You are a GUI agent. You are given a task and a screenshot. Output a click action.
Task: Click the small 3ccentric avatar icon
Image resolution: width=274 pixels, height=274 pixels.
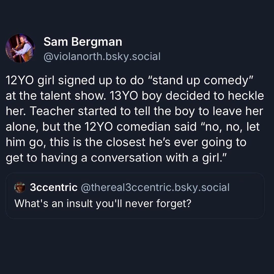coord(20,188)
